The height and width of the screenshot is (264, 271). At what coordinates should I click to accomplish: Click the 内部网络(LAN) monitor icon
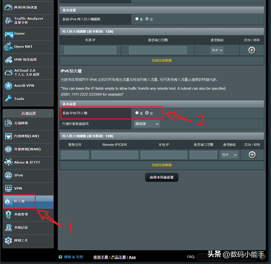coord(8,136)
